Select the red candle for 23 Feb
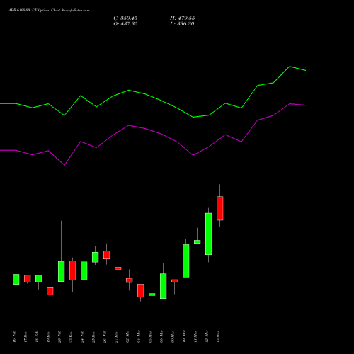The image size is (354, 354). click(73, 270)
